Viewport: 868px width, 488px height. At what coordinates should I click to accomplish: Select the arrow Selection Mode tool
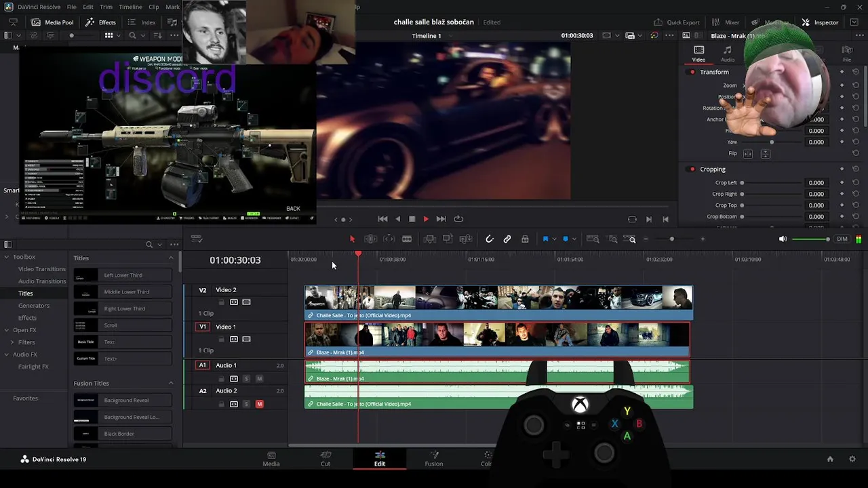pos(352,239)
